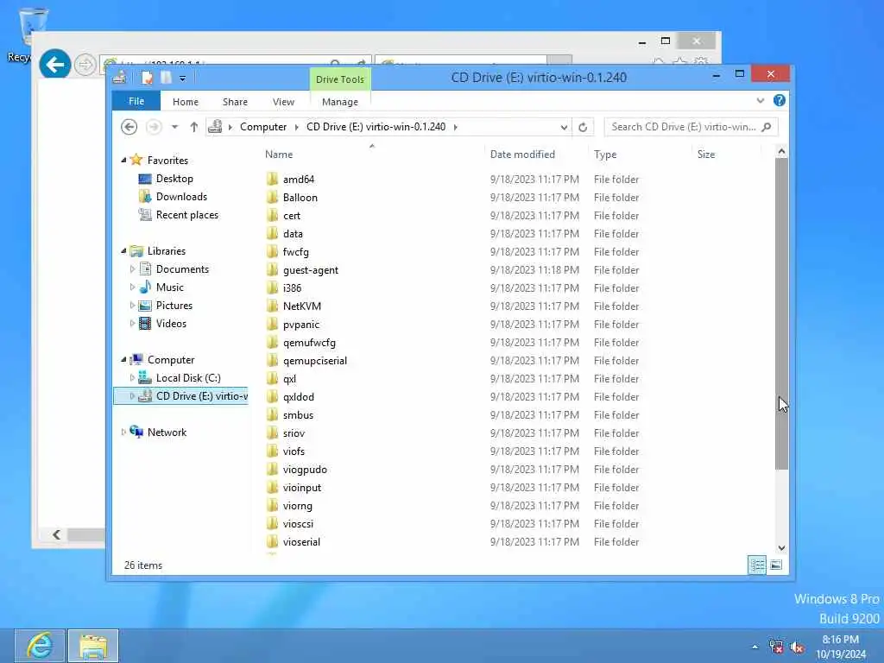
Task: Select the guest-agent folder icon
Action: tap(272, 269)
